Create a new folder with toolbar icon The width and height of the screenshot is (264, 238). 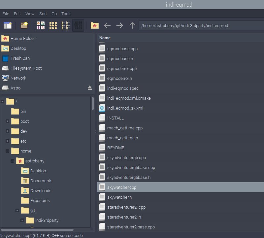point(24,25)
